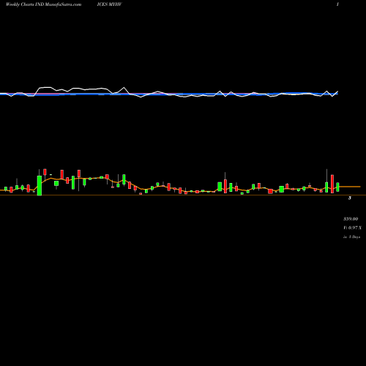The image size is (366, 366).
Task: Click the last green candlestick on the right
Action: [337, 187]
